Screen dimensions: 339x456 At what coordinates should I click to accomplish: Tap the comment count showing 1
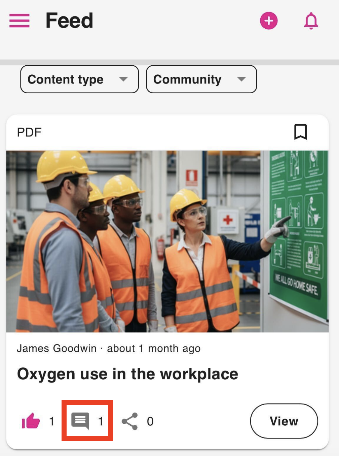click(x=101, y=421)
